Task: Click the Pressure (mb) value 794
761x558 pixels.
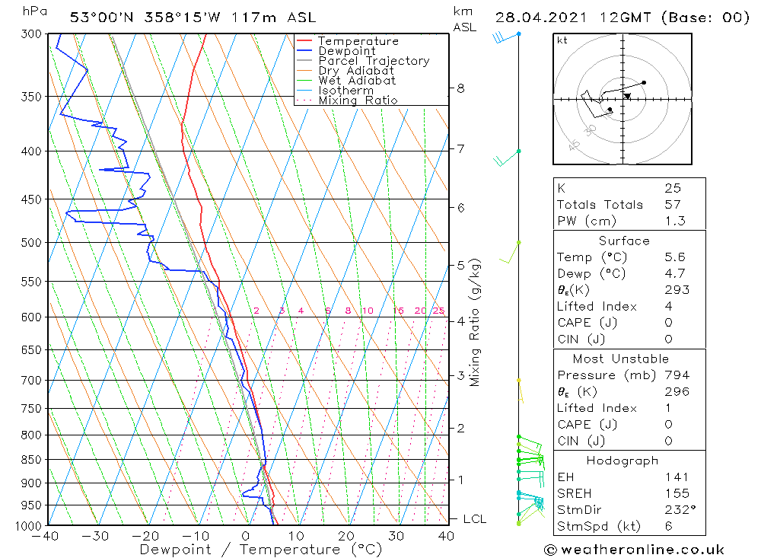Action: click(x=677, y=375)
